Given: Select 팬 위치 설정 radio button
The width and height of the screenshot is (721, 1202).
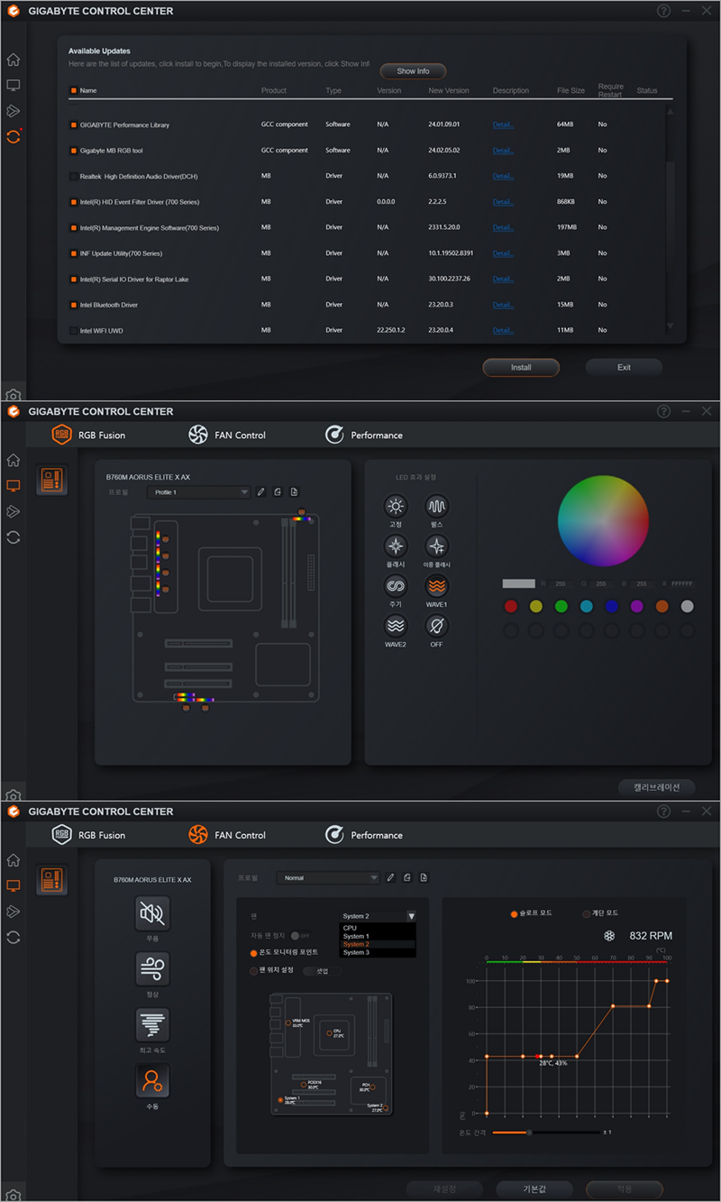Looking at the screenshot, I should click(253, 970).
